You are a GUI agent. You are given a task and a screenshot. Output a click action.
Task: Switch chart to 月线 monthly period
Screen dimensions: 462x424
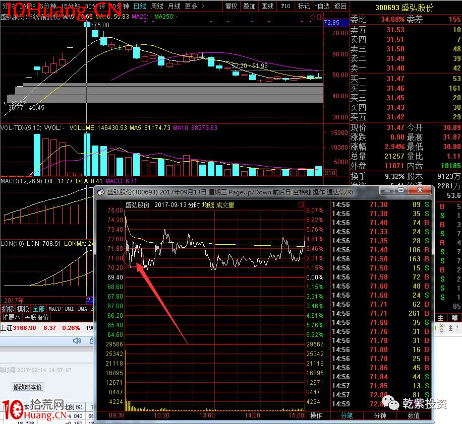coord(174,6)
